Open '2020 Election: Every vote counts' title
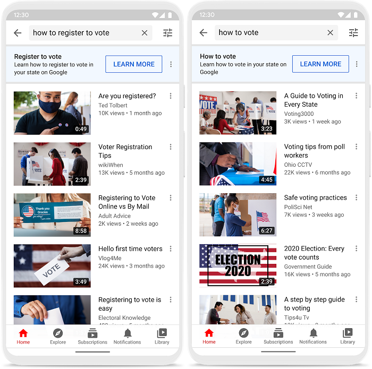 click(x=314, y=253)
